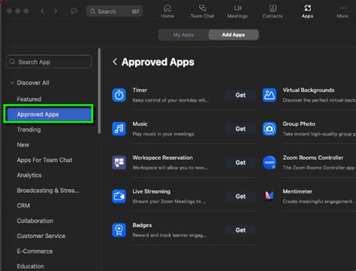Image resolution: width=356 pixels, height=271 pixels.
Task: Get the Badges app
Action: click(x=240, y=230)
